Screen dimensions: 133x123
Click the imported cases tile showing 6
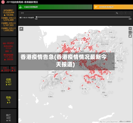[x=13, y=69]
